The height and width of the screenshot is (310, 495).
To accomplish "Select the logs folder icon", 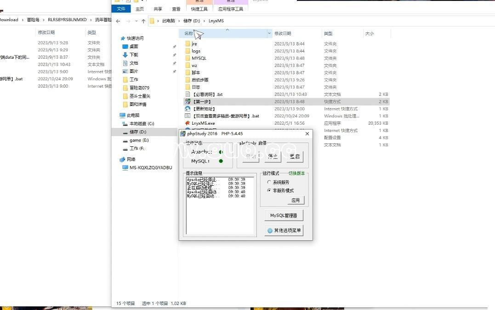I will pyautogui.click(x=188, y=51).
